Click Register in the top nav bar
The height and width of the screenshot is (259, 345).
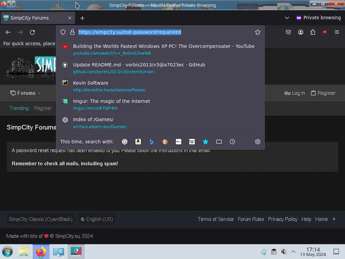[323, 93]
